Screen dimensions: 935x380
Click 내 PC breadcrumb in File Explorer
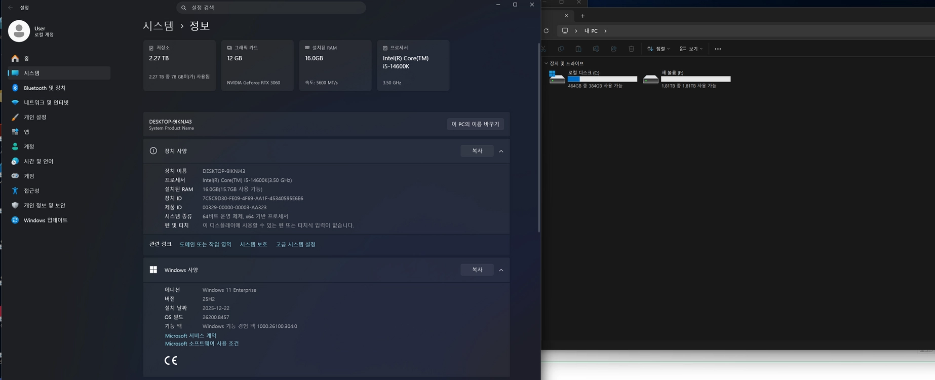[x=591, y=31]
